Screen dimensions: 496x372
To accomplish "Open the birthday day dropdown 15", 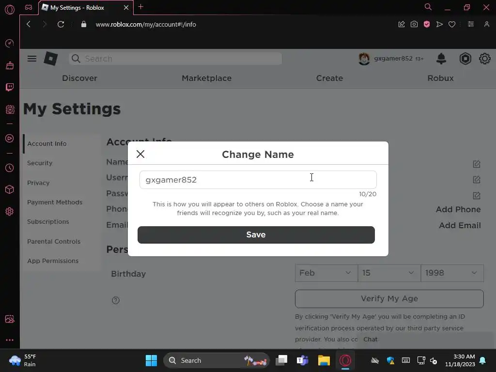I will click(389, 273).
